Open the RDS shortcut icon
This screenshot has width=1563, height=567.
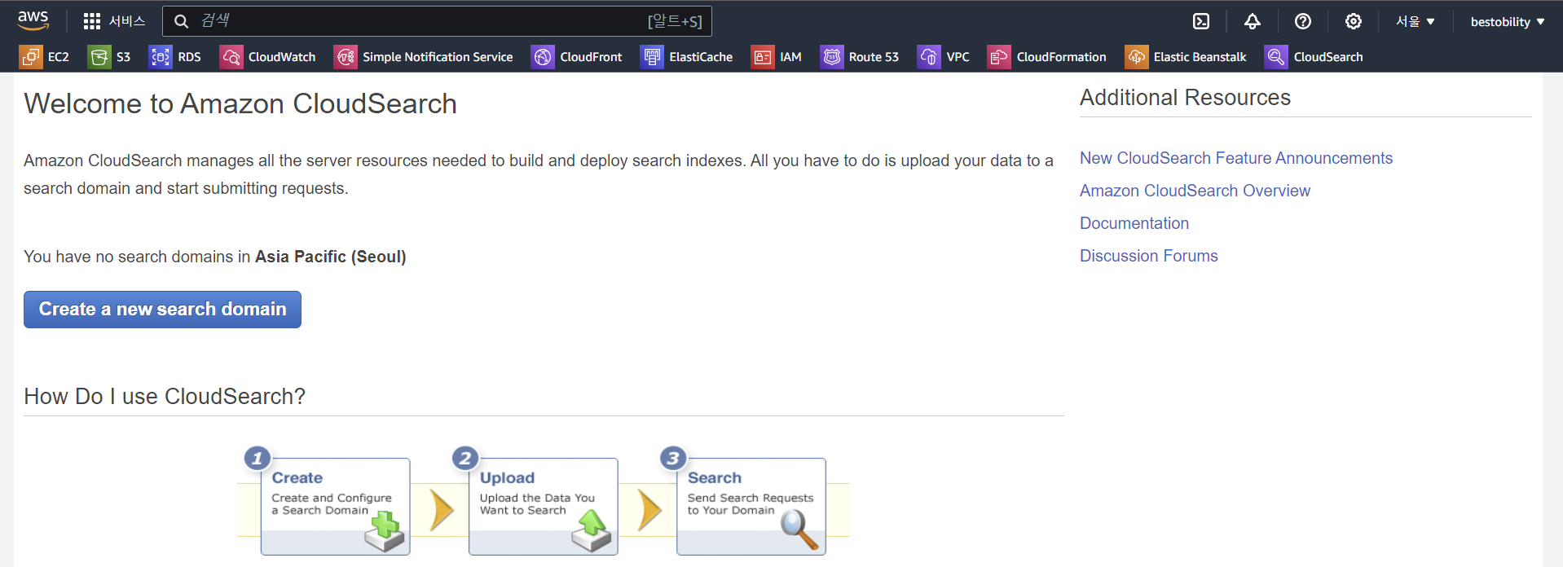point(161,57)
